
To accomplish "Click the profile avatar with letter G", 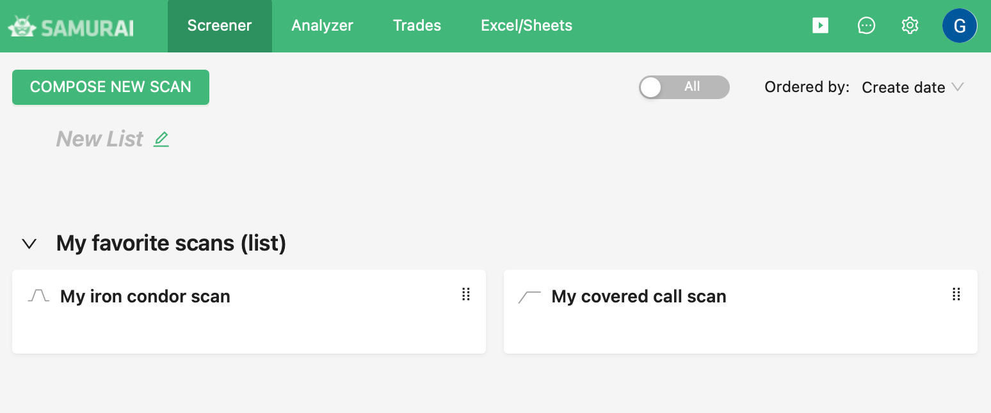I will coord(960,26).
